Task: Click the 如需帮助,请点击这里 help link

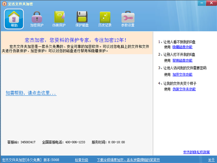Action: [31, 93]
